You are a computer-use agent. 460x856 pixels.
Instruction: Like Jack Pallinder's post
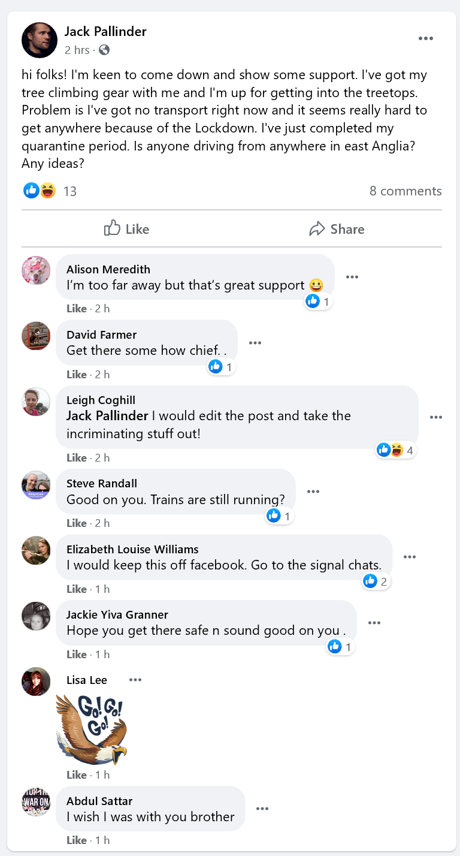(x=126, y=229)
